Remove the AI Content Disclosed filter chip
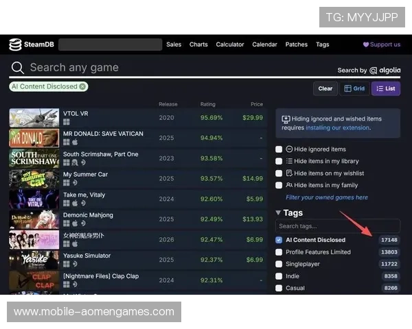This screenshot has height=329, width=412. pyautogui.click(x=82, y=87)
